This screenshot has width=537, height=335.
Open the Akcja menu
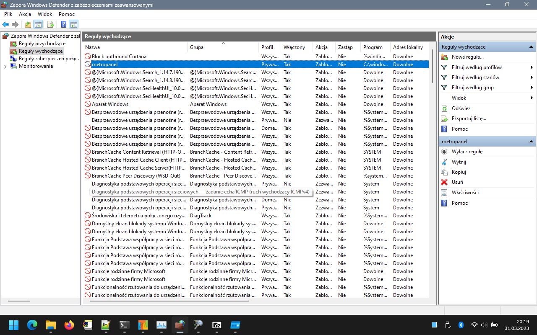tap(25, 14)
